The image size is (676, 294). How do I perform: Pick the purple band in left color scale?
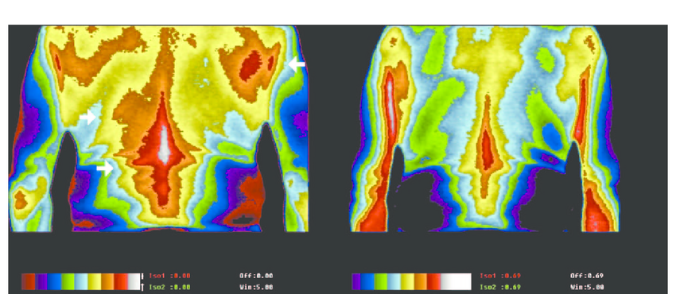(41, 281)
